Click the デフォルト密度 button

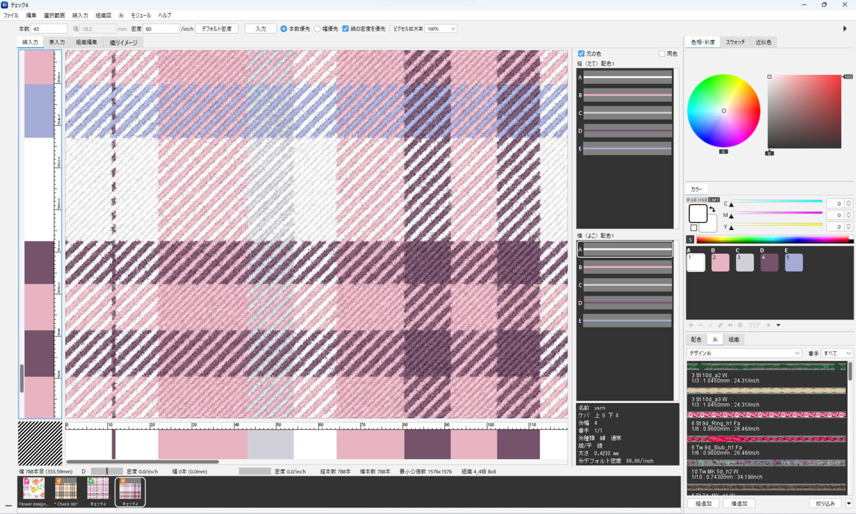[217, 29]
